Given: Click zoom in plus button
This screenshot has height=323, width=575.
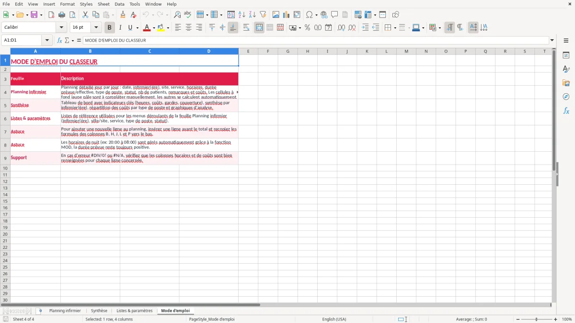Looking at the screenshot, I should (556, 319).
